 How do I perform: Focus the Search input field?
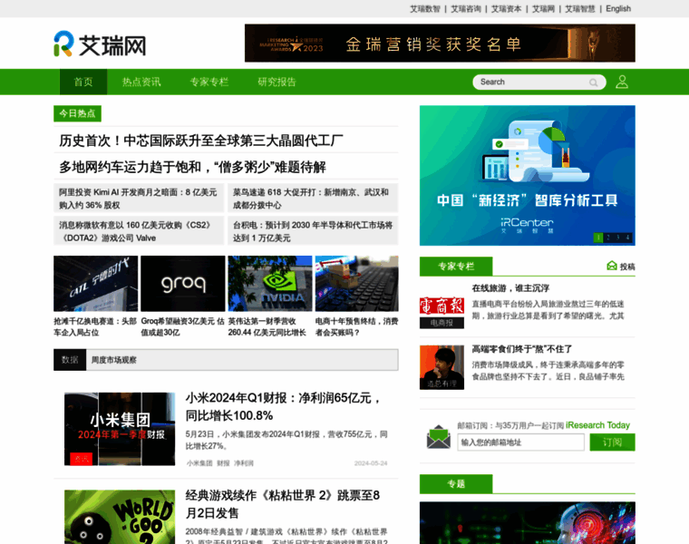point(531,83)
